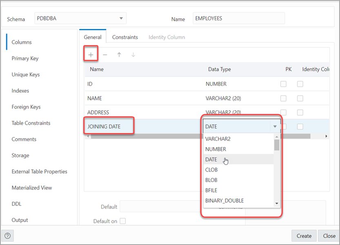Remove column using the minus icon
340x245 pixels.
click(105, 55)
